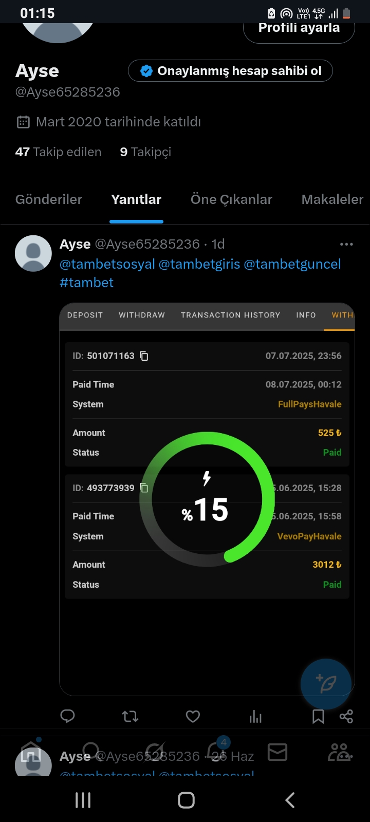Like the tweet with heart icon

tap(193, 716)
